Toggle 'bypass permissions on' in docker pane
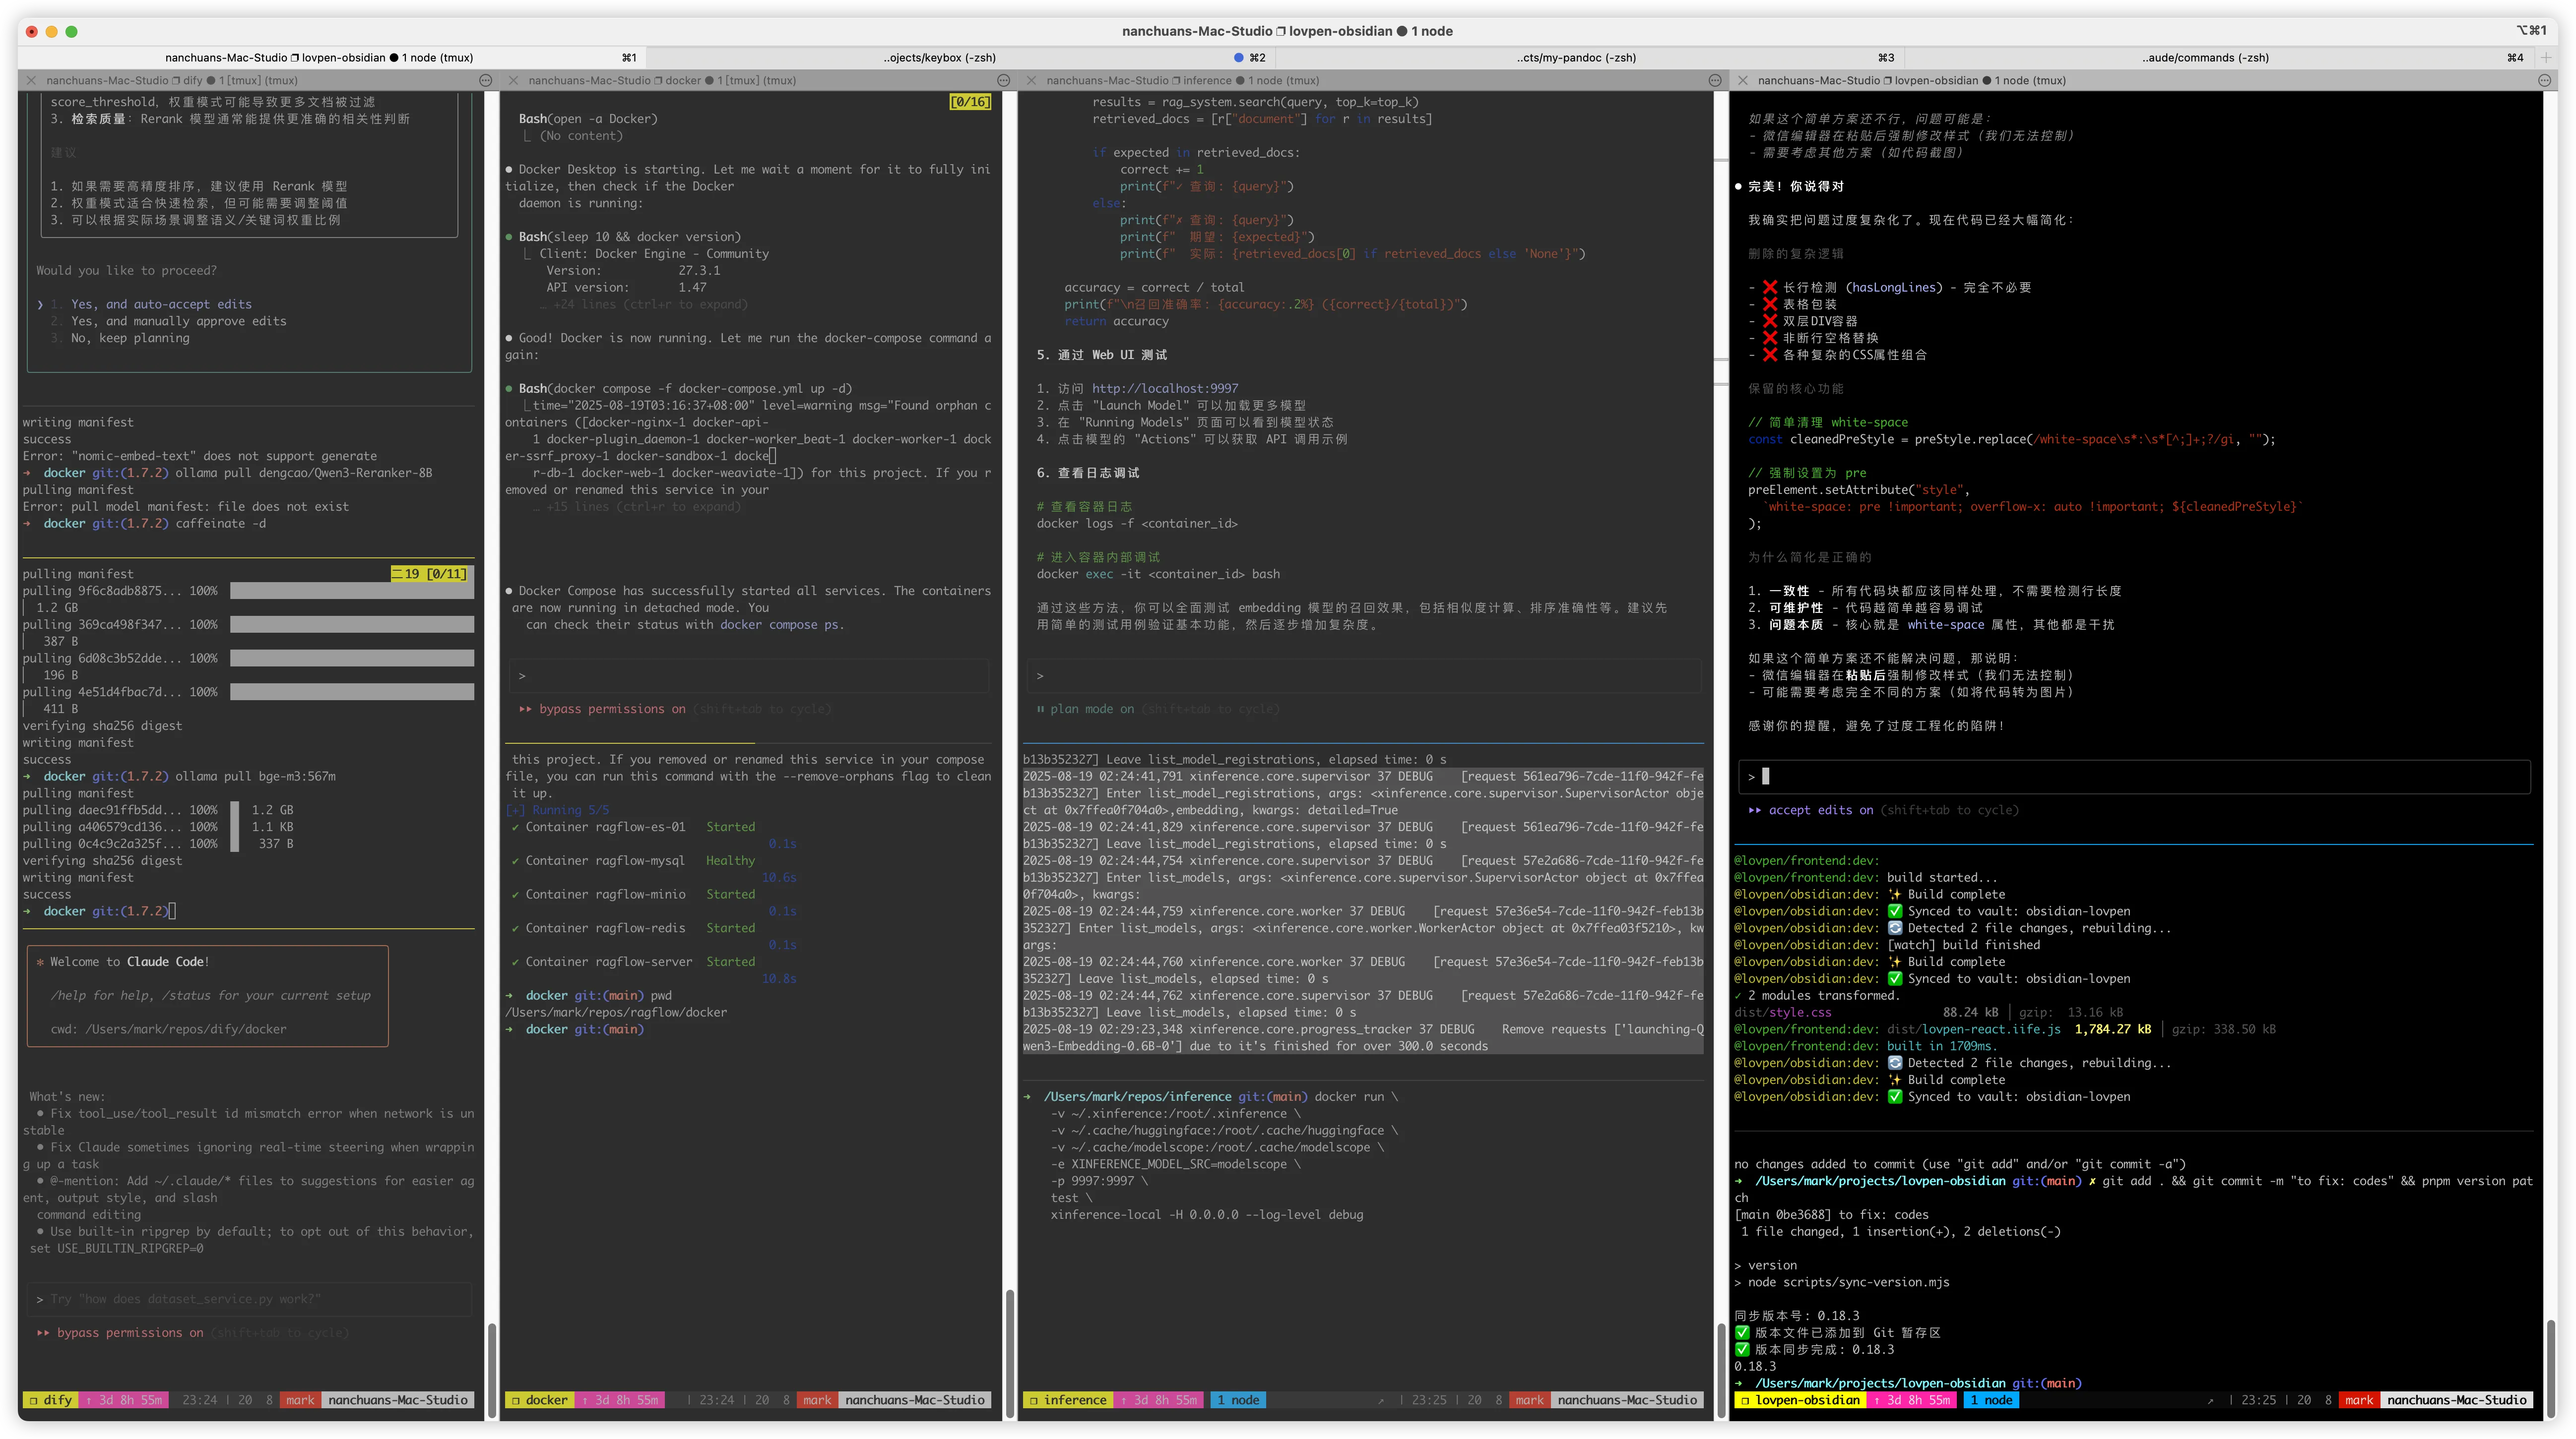This screenshot has height=1439, width=2576. click(x=612, y=710)
